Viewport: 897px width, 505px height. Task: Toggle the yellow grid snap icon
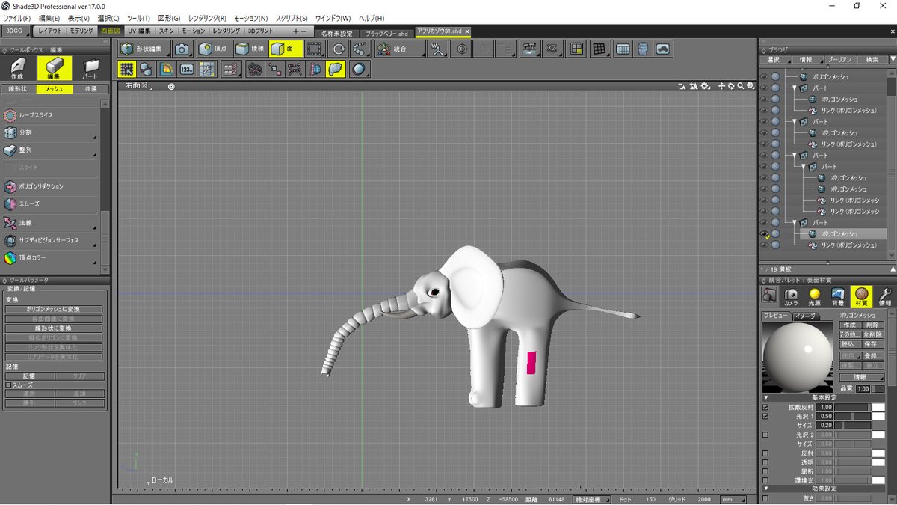pyautogui.click(x=126, y=69)
